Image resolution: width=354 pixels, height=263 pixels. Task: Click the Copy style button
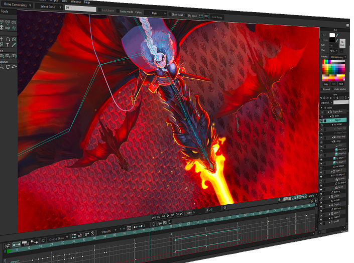click(x=325, y=83)
